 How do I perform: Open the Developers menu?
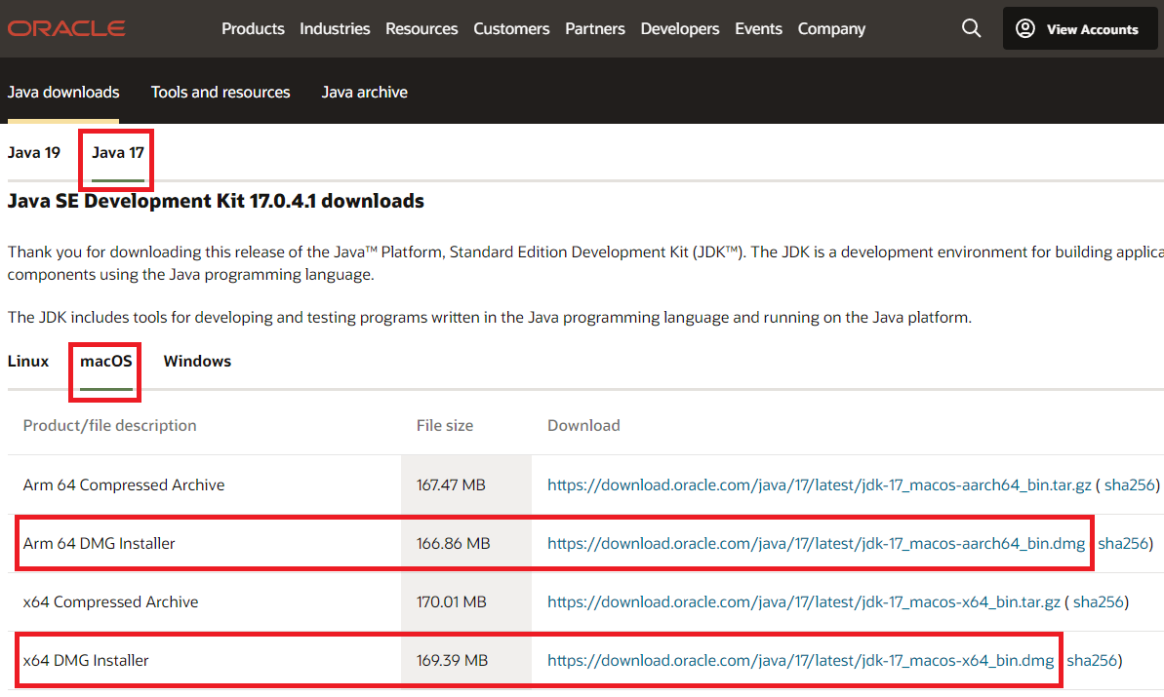click(x=680, y=28)
